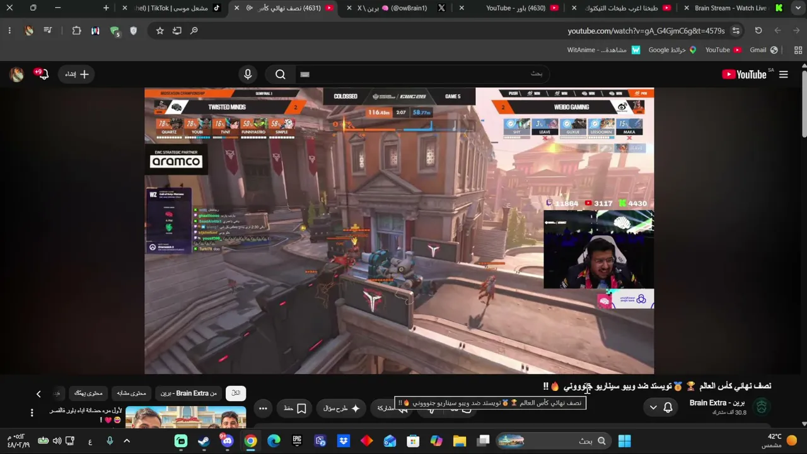
Task: Open the Create (إنشاء) menu
Action: click(77, 74)
